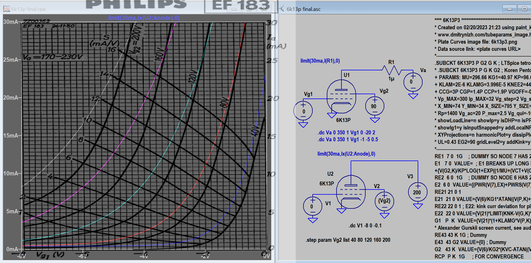Select directive .dc Va 0 350 1 Vg1 -1 -5 0.5
The height and width of the screenshot is (263, 531).
coord(348,140)
